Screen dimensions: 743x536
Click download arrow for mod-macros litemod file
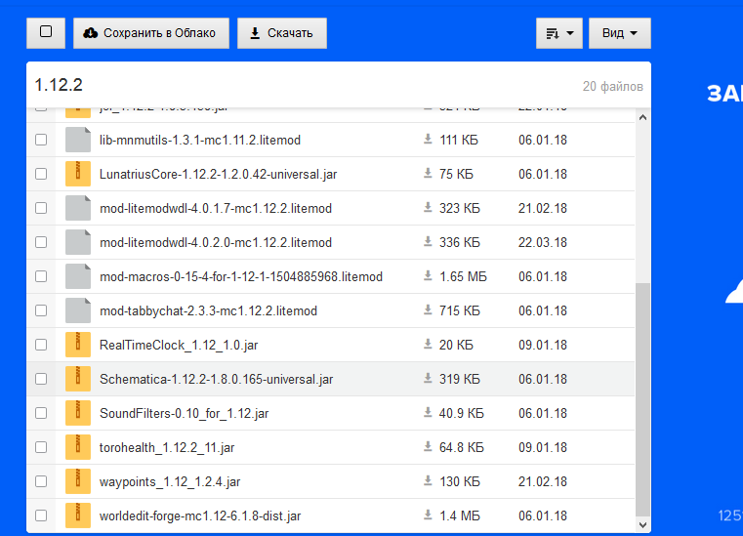[428, 276]
